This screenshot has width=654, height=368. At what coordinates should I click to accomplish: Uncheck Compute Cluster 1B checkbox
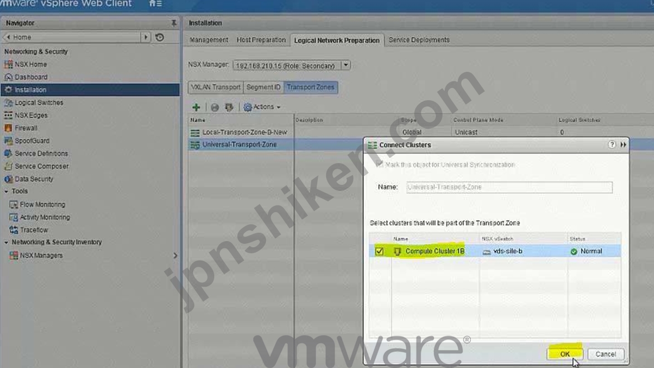coord(379,251)
